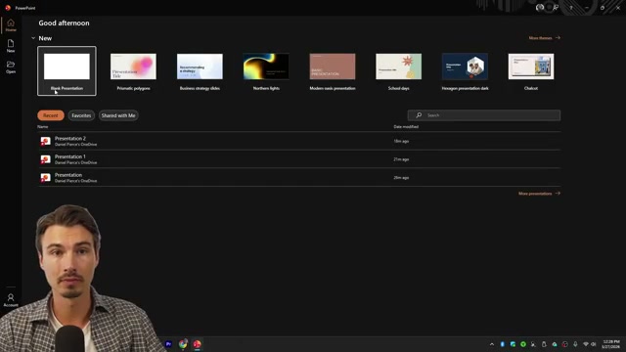Sort by the Name column header
Viewport: 626px width, 352px height.
(43, 126)
